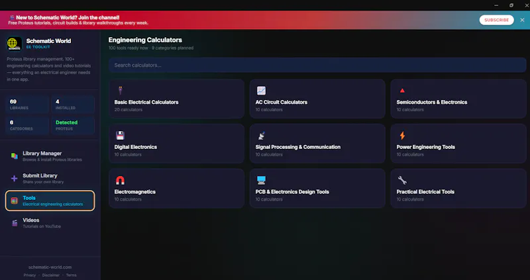Open Signal Processing & Communication category
The image size is (530, 280).
click(x=317, y=144)
